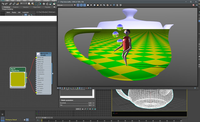Select the Unlink Selection tool icon
This screenshot has width=200, height=122.
(x=14, y=4)
